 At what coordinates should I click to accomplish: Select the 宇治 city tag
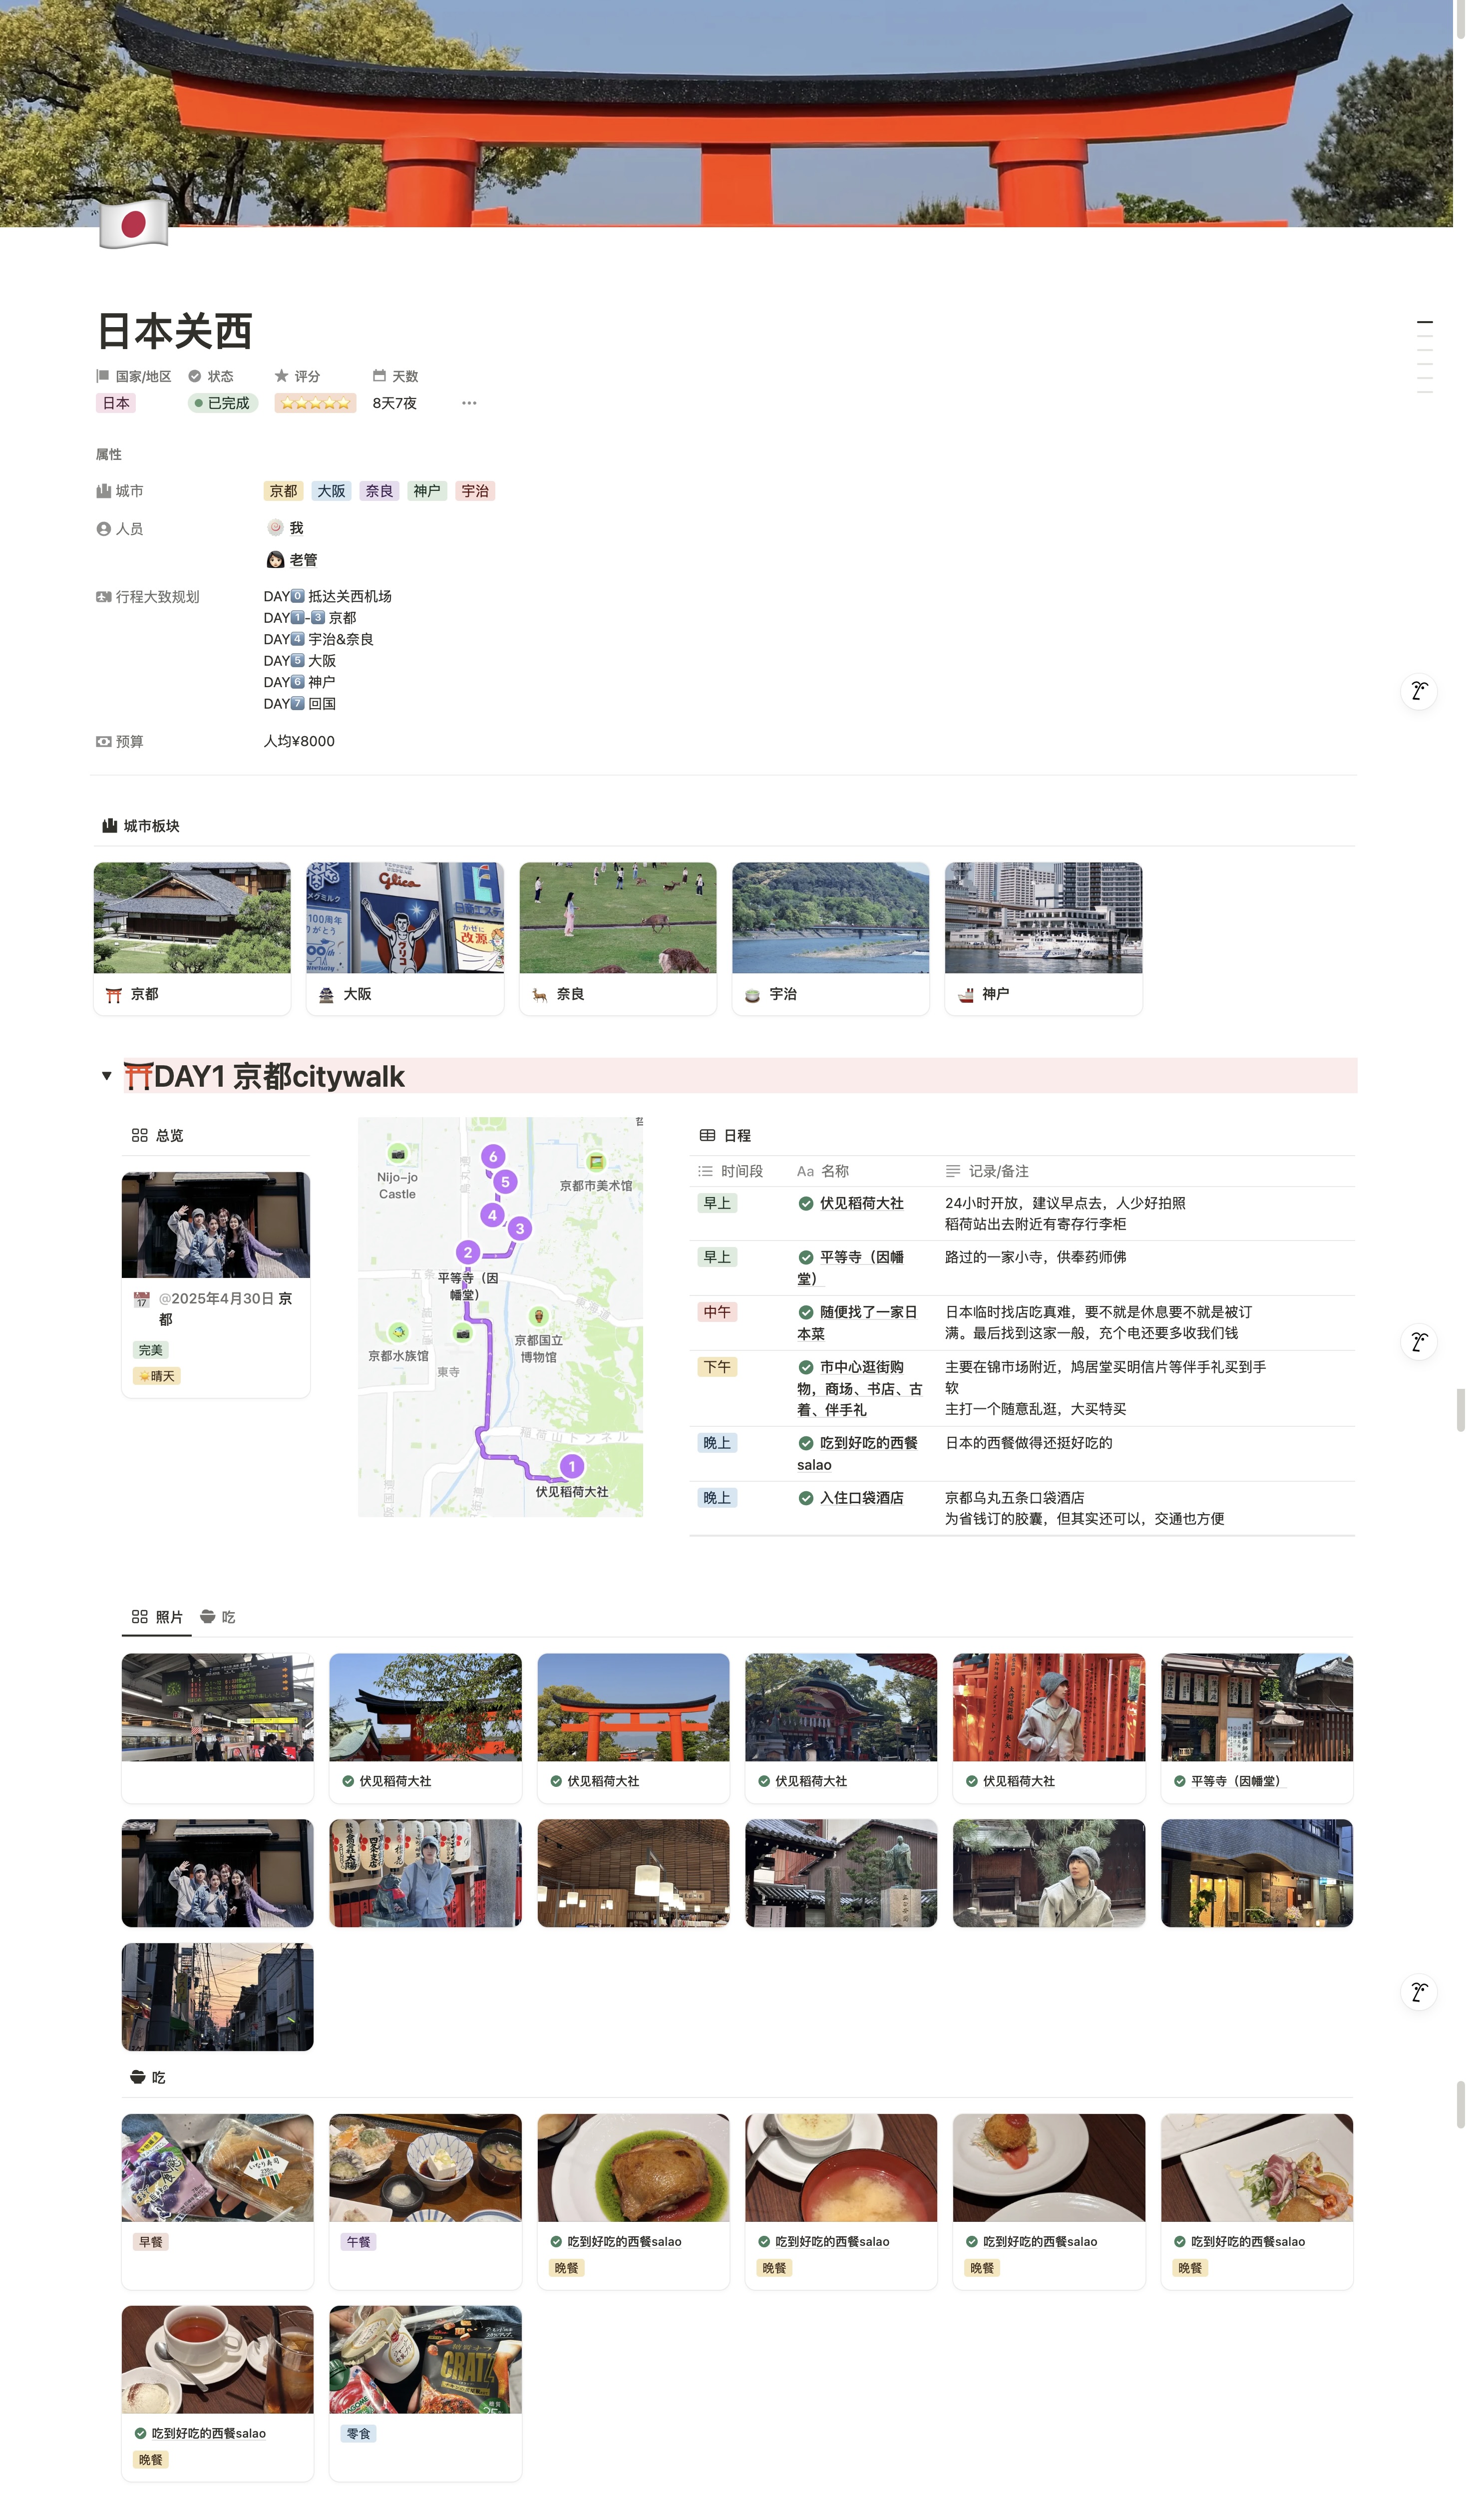pyautogui.click(x=475, y=491)
